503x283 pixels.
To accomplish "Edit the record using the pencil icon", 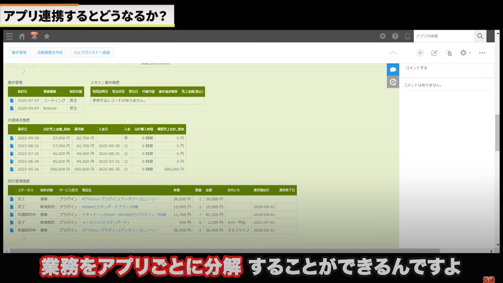I will 434,53.
